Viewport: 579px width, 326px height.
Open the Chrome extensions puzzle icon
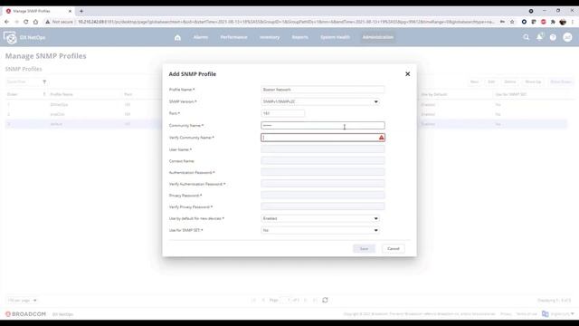click(x=553, y=22)
